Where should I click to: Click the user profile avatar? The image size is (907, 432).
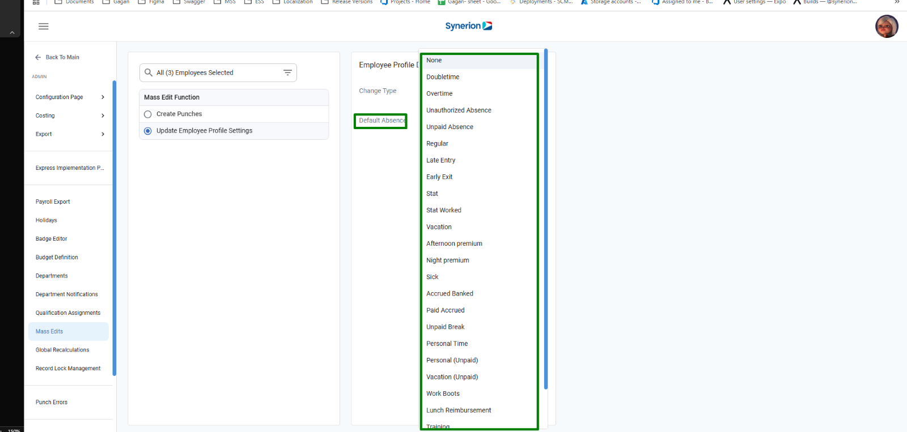[x=887, y=26]
